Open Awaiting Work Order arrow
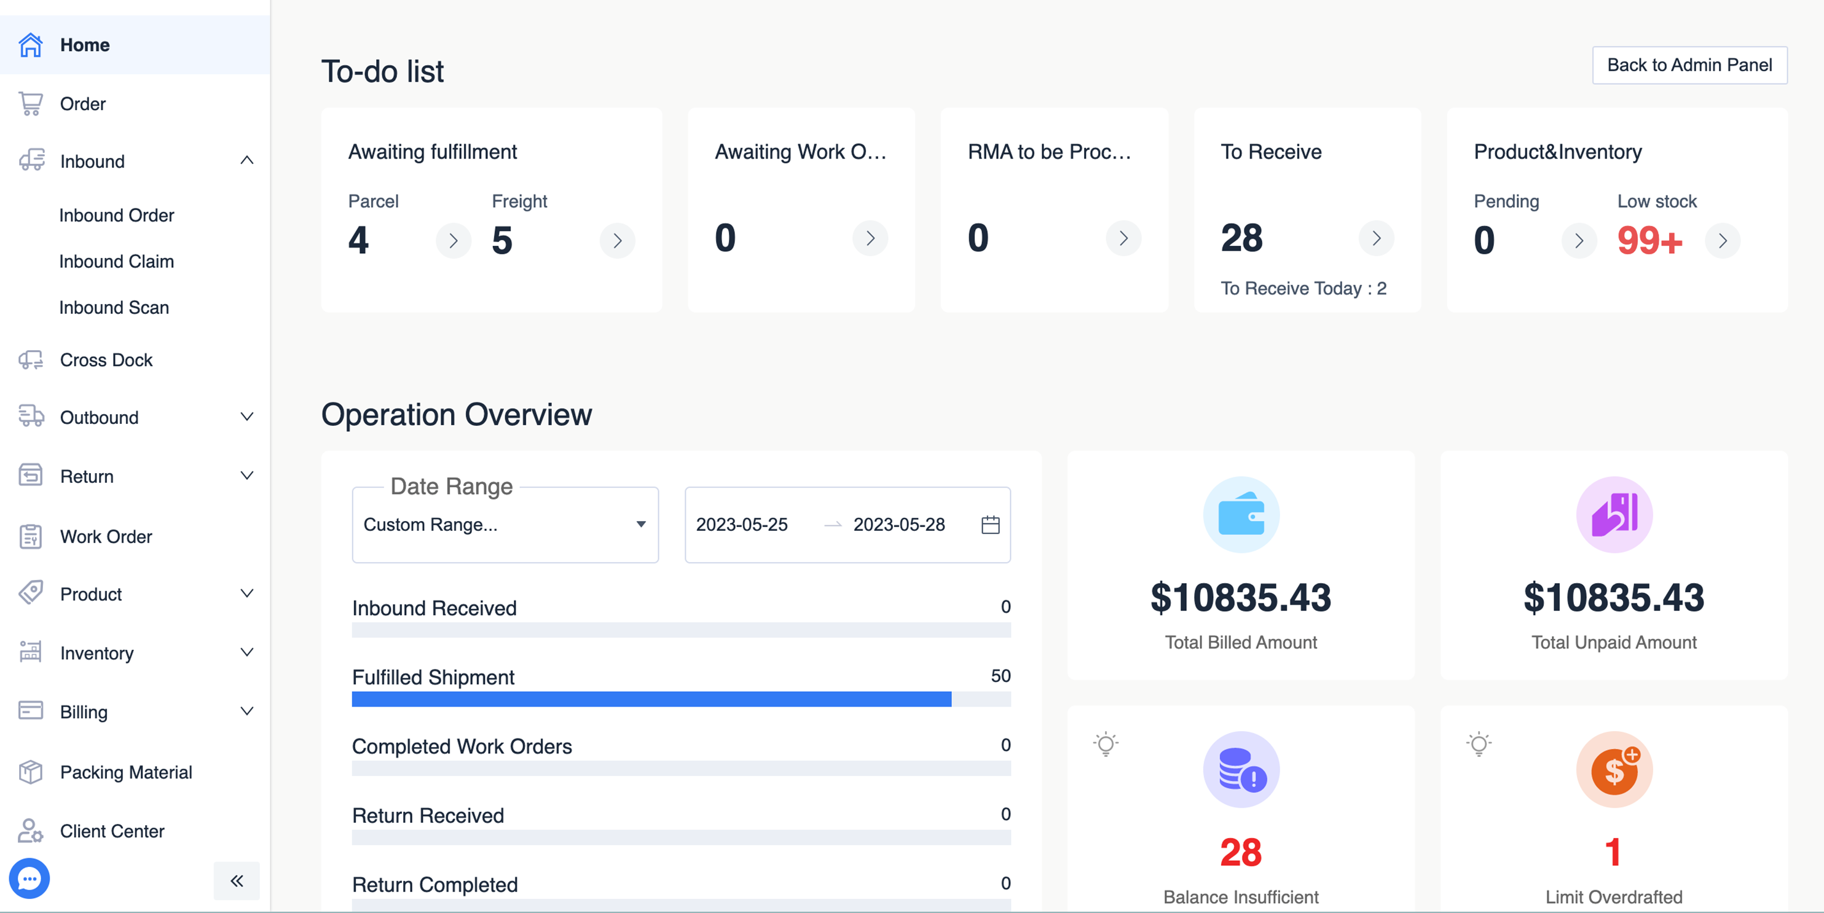 point(870,238)
